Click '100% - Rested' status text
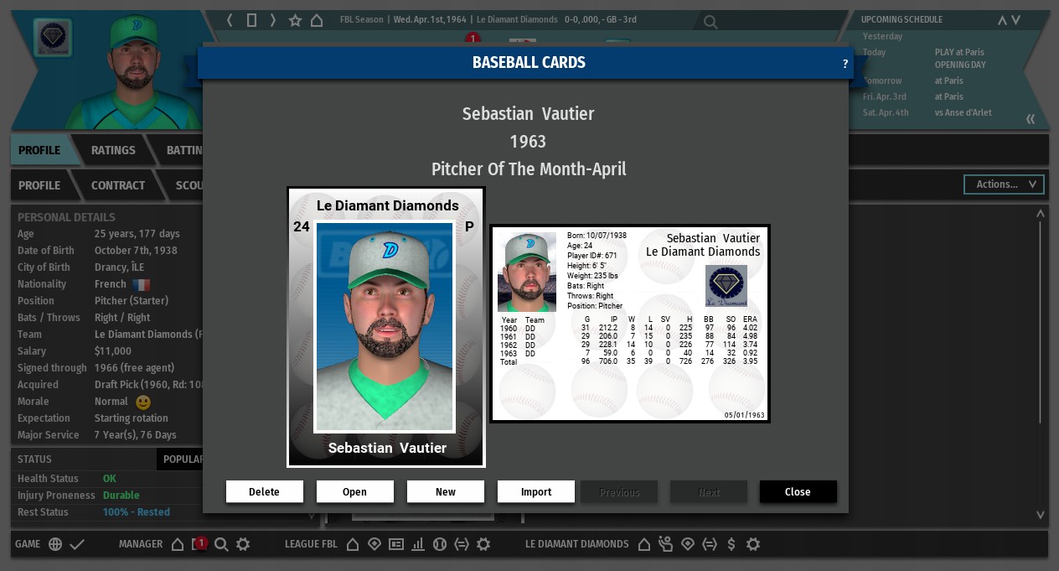The width and height of the screenshot is (1059, 571). click(x=137, y=512)
